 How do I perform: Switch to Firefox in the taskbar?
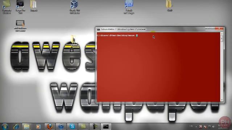50,126
